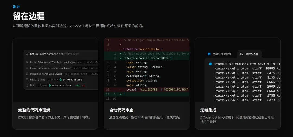Click added comment Main plugin code for Variable
293x137 pixels.
pos(146,53)
